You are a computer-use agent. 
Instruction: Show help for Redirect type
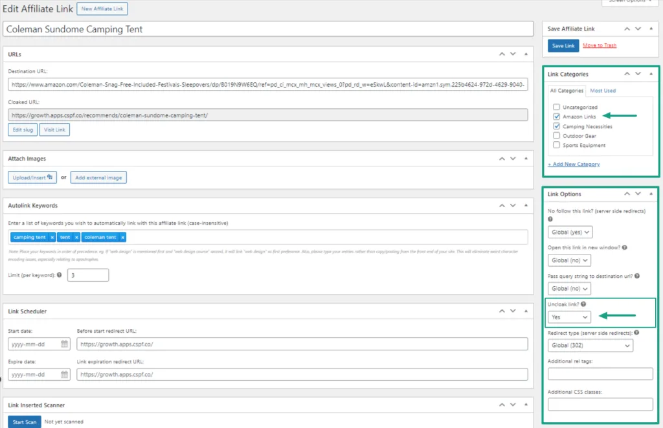pyautogui.click(x=637, y=332)
